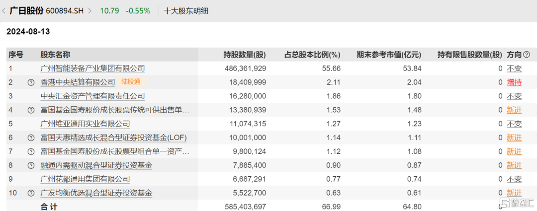The height and width of the screenshot is (211, 537).
Task: Sort by 期末参考市值(亿元) column header
Action: coord(389,55)
